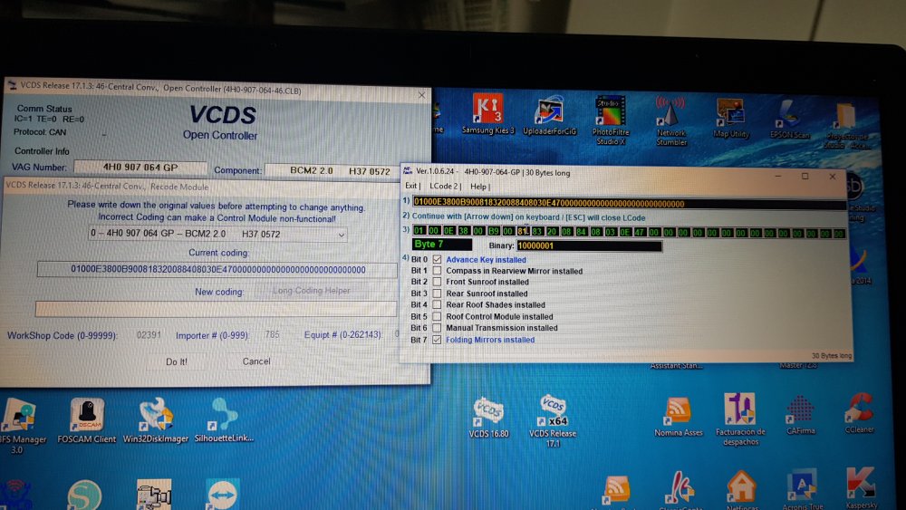Open Nomina Asses desktop icon
The width and height of the screenshot is (906, 510).
679,417
